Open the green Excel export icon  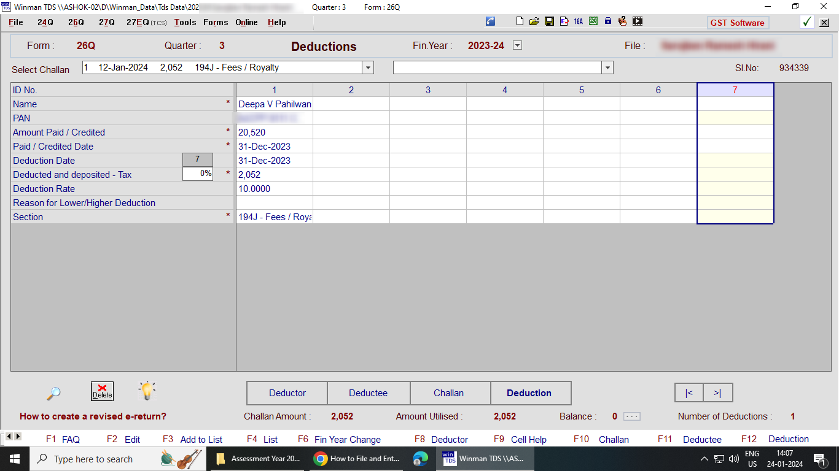point(593,21)
